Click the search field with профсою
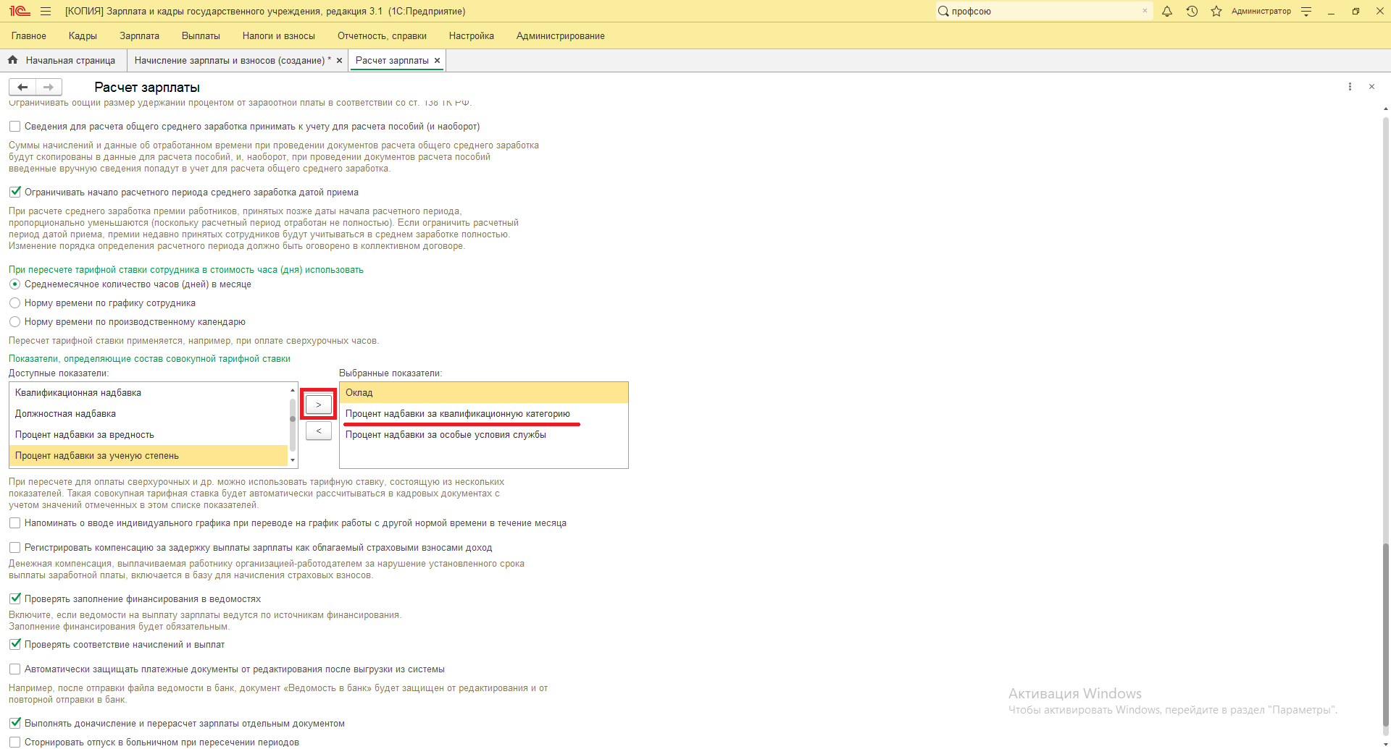The image size is (1391, 749). pos(1043,12)
